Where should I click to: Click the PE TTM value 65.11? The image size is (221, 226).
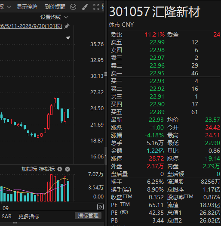pos(156,205)
